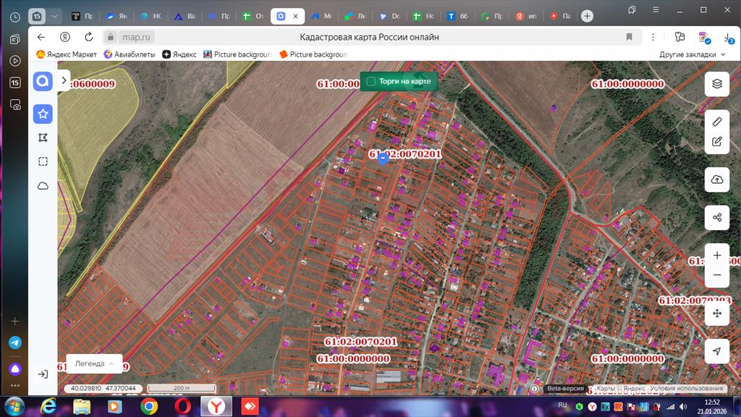Select the ruler measurement tool
The image size is (741, 417).
[x=716, y=121]
